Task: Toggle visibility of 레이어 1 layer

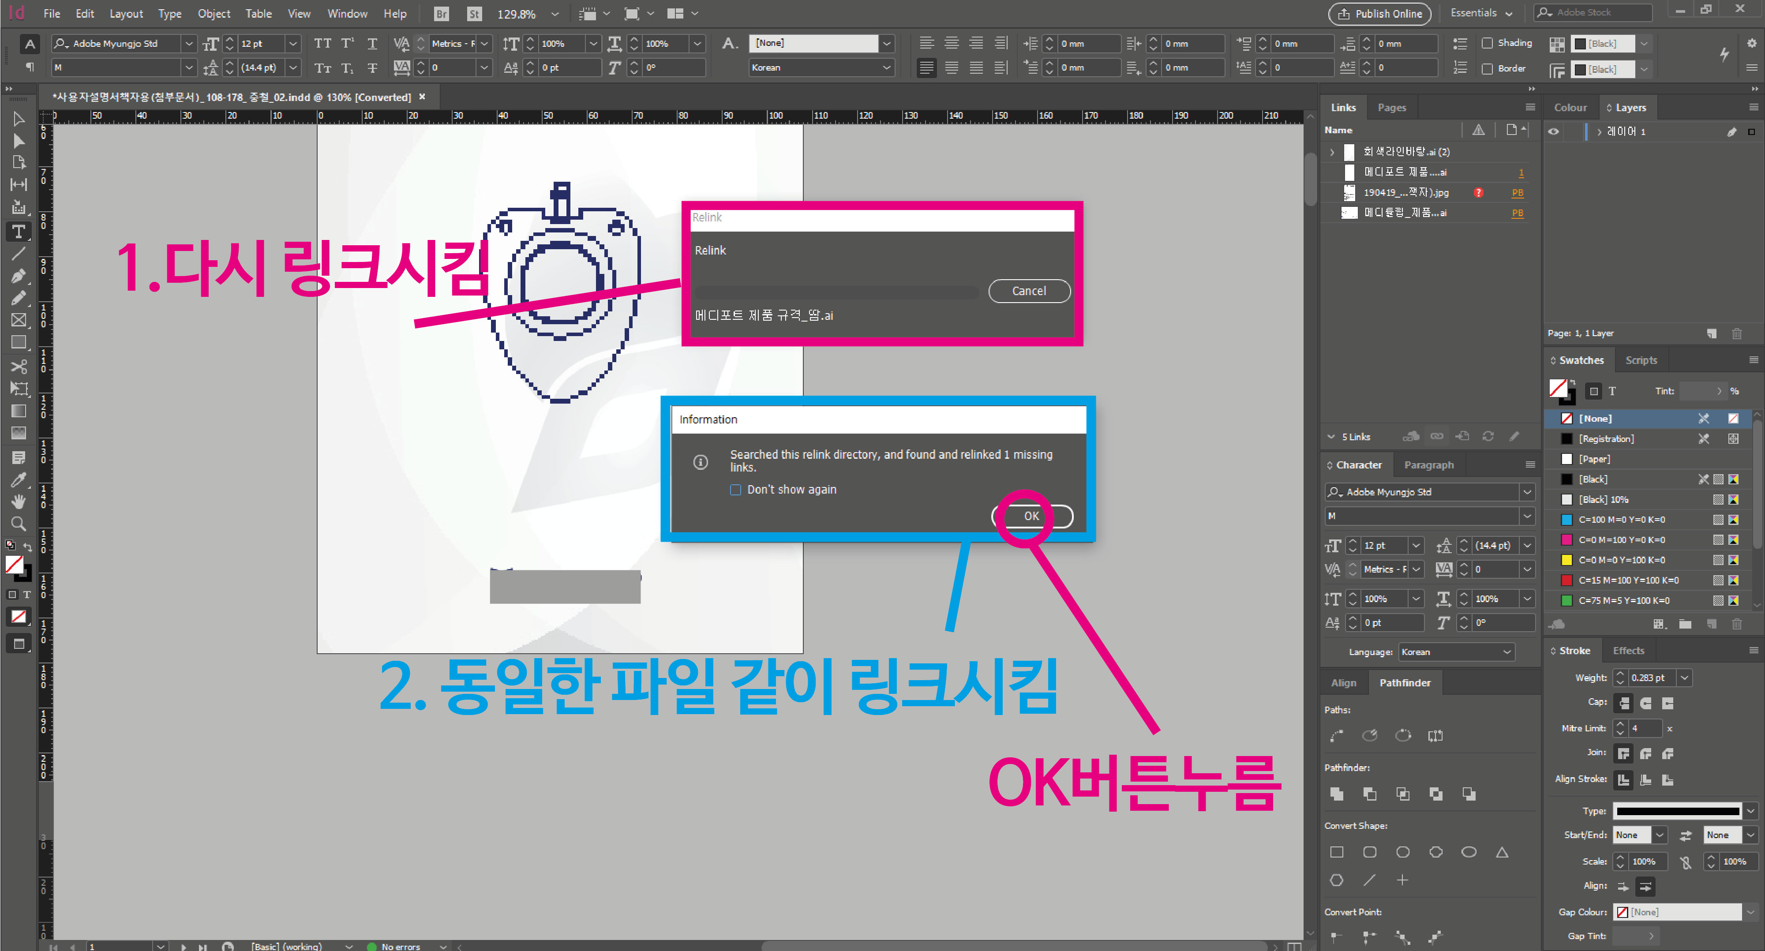Action: tap(1553, 131)
